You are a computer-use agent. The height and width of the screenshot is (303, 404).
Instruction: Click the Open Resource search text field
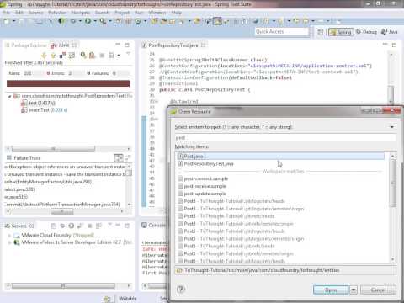[285, 137]
